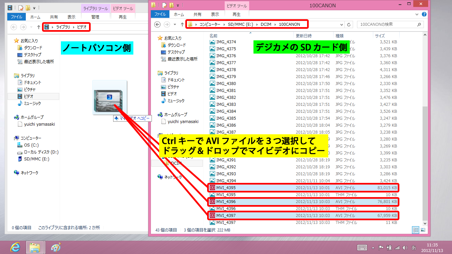The image size is (452, 254).
Task: Click refresh button beside the address bar
Action: coord(349,24)
